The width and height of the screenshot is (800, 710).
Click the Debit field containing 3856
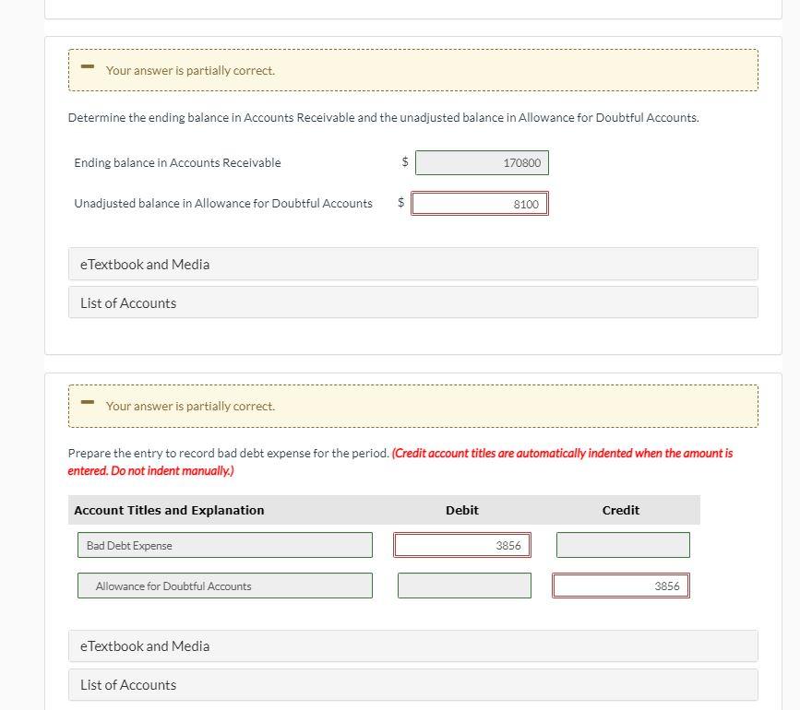[462, 545]
